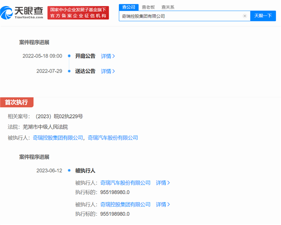Click the 开庭公告 timeline dot
This screenshot has width=281, height=225.
tap(69, 56)
